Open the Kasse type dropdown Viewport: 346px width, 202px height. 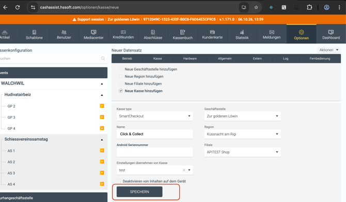(x=155, y=116)
